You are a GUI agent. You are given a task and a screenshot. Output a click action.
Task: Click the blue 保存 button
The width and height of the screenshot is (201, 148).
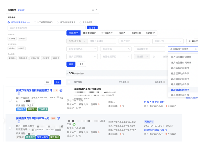[57, 82]
